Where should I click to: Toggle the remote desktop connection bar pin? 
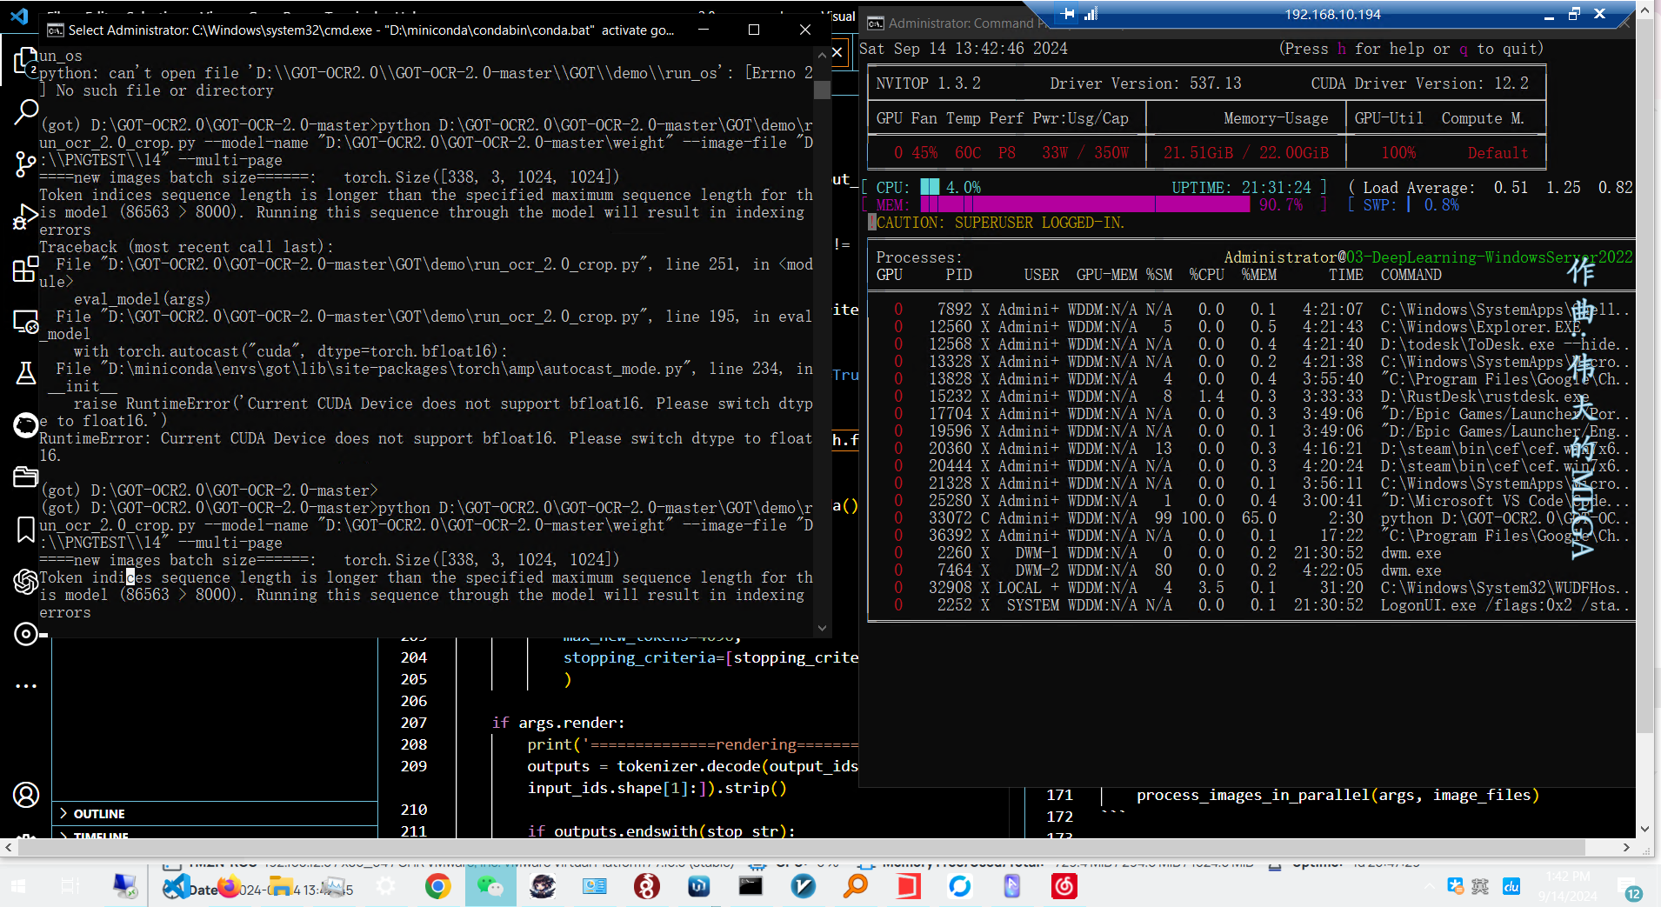coord(1069,14)
